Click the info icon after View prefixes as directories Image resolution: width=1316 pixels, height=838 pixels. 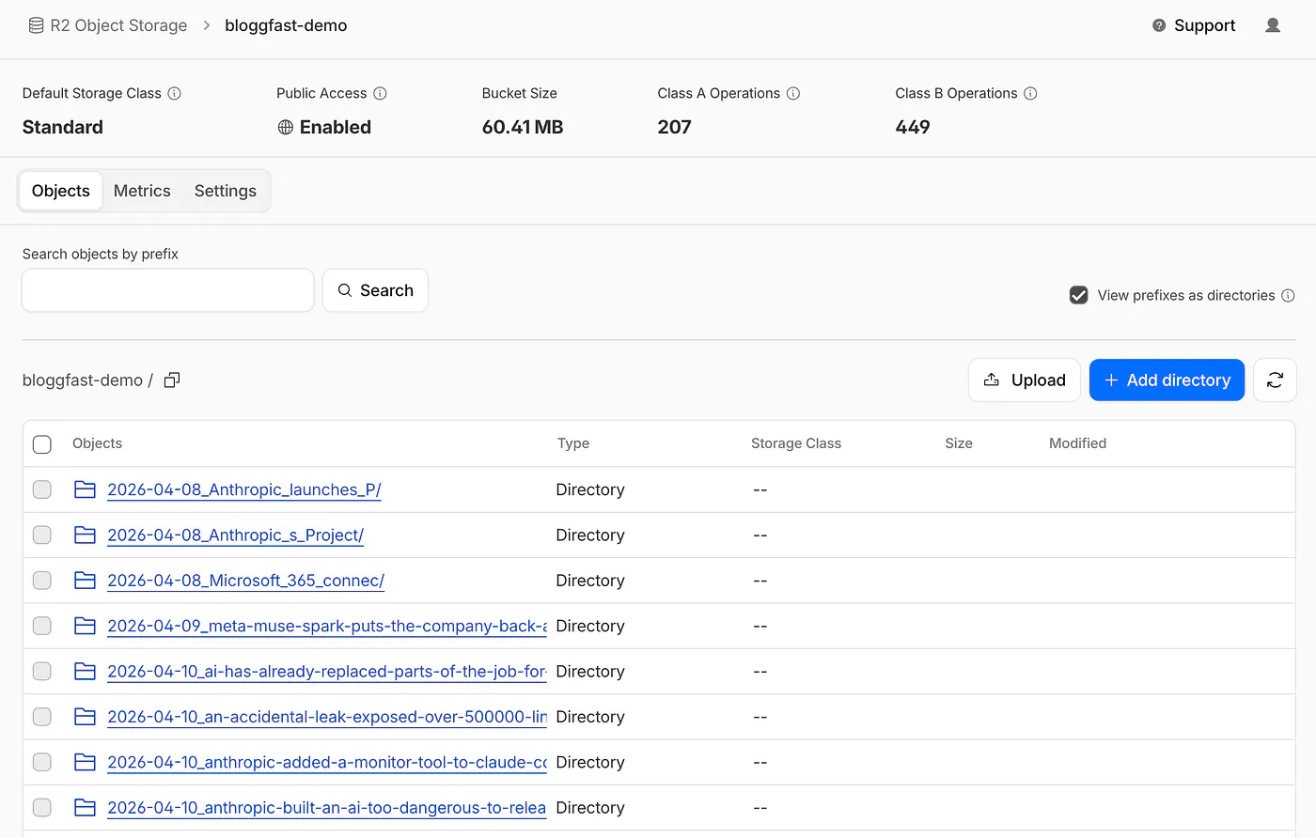pyautogui.click(x=1288, y=295)
